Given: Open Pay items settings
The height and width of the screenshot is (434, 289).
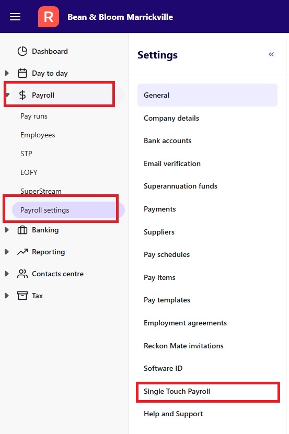Looking at the screenshot, I should tap(159, 277).
